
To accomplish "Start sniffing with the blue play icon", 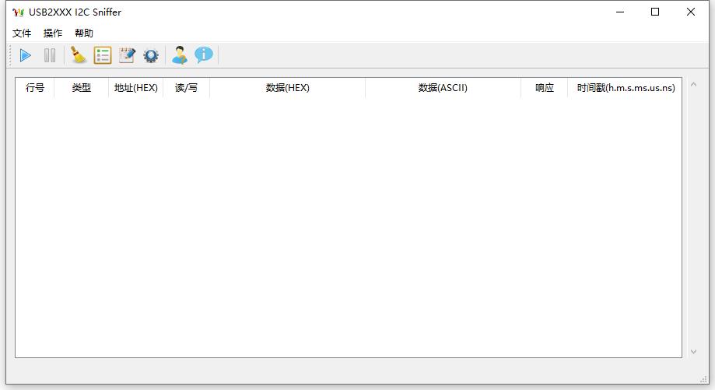I will tap(26, 55).
